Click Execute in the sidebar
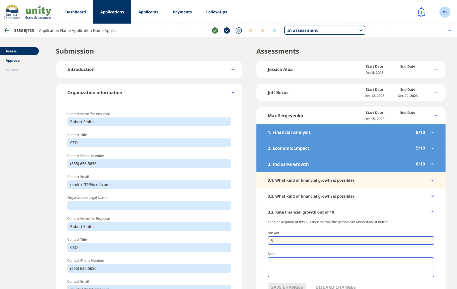The image size is (457, 289). [x=12, y=70]
